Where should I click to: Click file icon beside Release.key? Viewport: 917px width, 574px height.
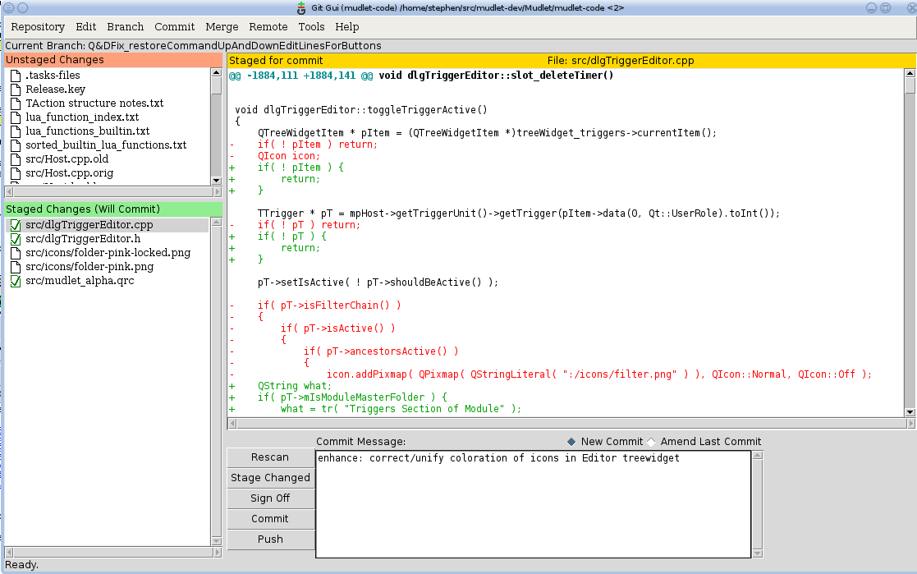[16, 90]
